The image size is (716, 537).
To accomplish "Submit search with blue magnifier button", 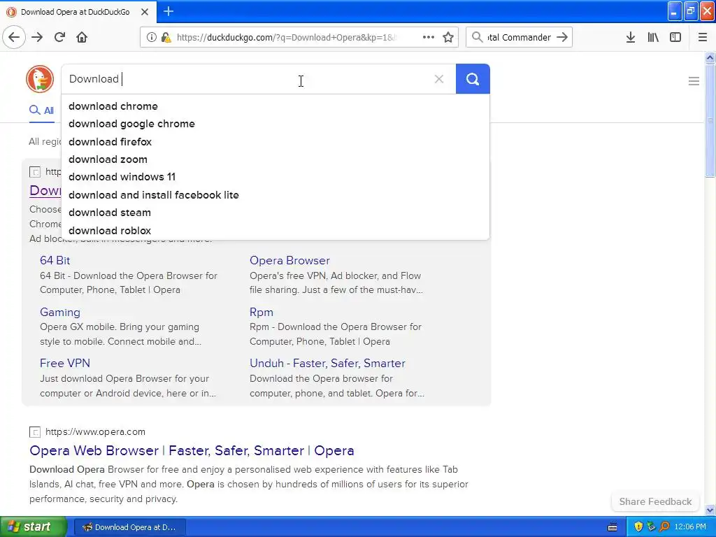I will click(473, 79).
